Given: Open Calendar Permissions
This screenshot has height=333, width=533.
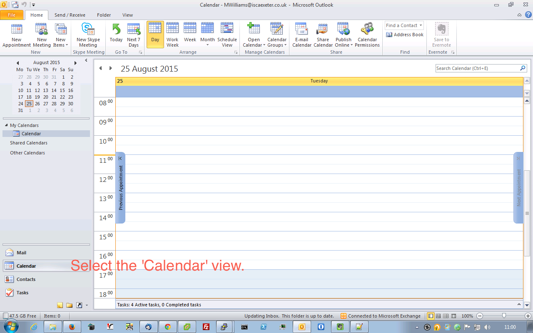Looking at the screenshot, I should point(367,35).
